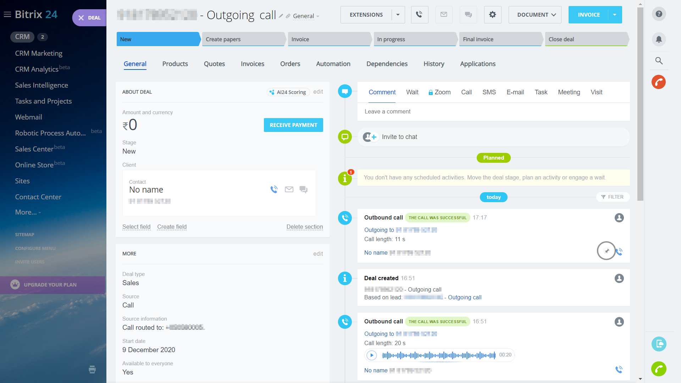Pin the first outbound call activity

[x=606, y=251]
